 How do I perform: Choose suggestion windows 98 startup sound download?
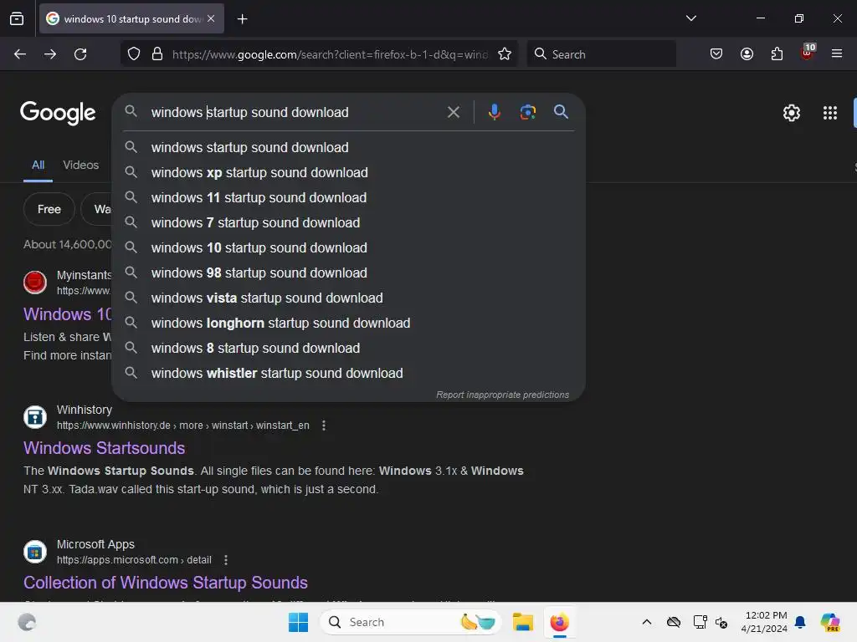click(x=349, y=273)
